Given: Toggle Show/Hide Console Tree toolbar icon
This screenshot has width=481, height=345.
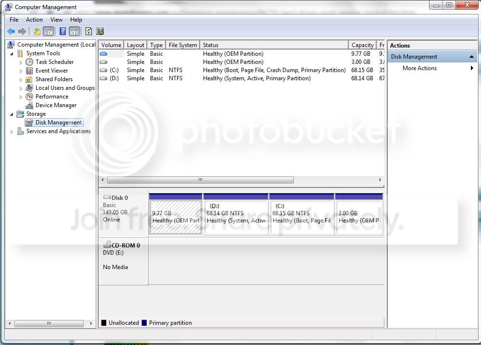Looking at the screenshot, I should pos(49,31).
